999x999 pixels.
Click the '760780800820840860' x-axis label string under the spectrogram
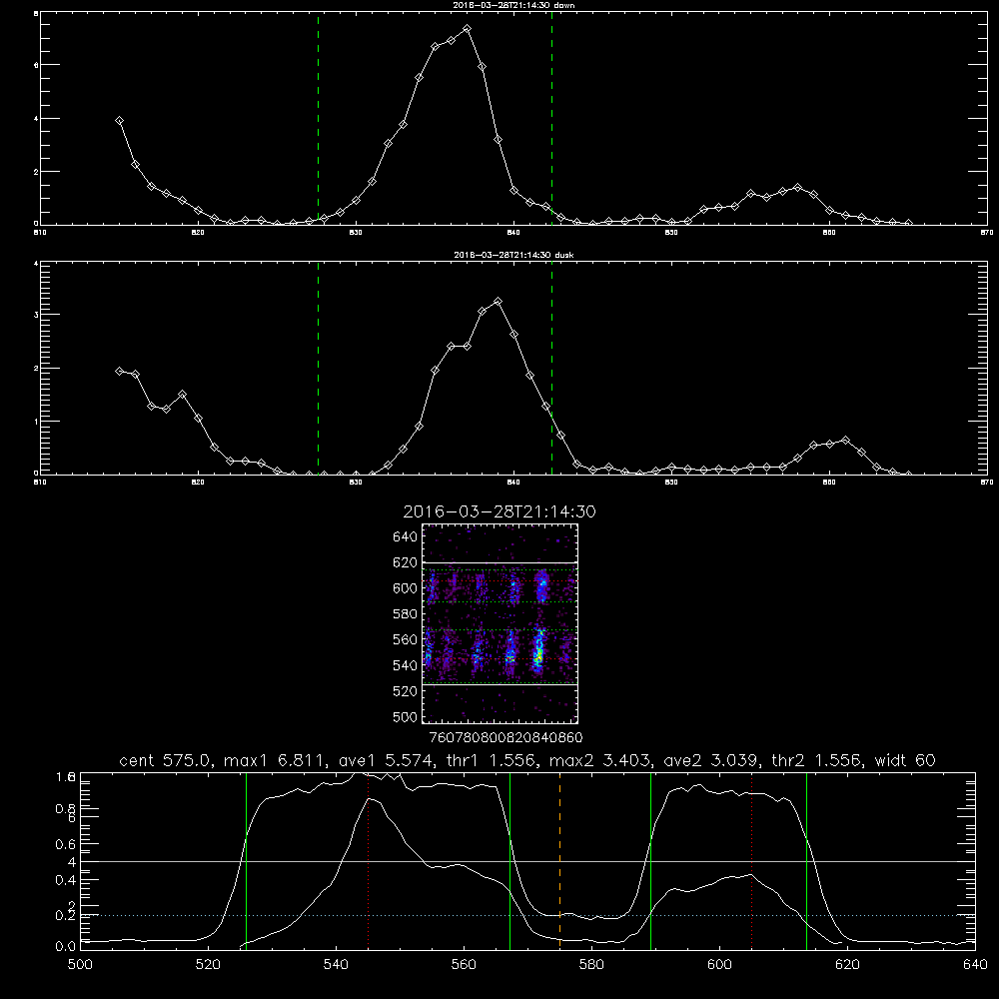(x=505, y=737)
